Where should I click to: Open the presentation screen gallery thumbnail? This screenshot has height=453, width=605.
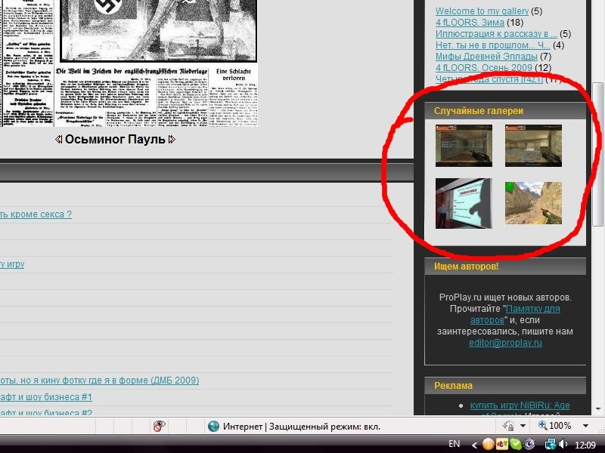coord(464,204)
